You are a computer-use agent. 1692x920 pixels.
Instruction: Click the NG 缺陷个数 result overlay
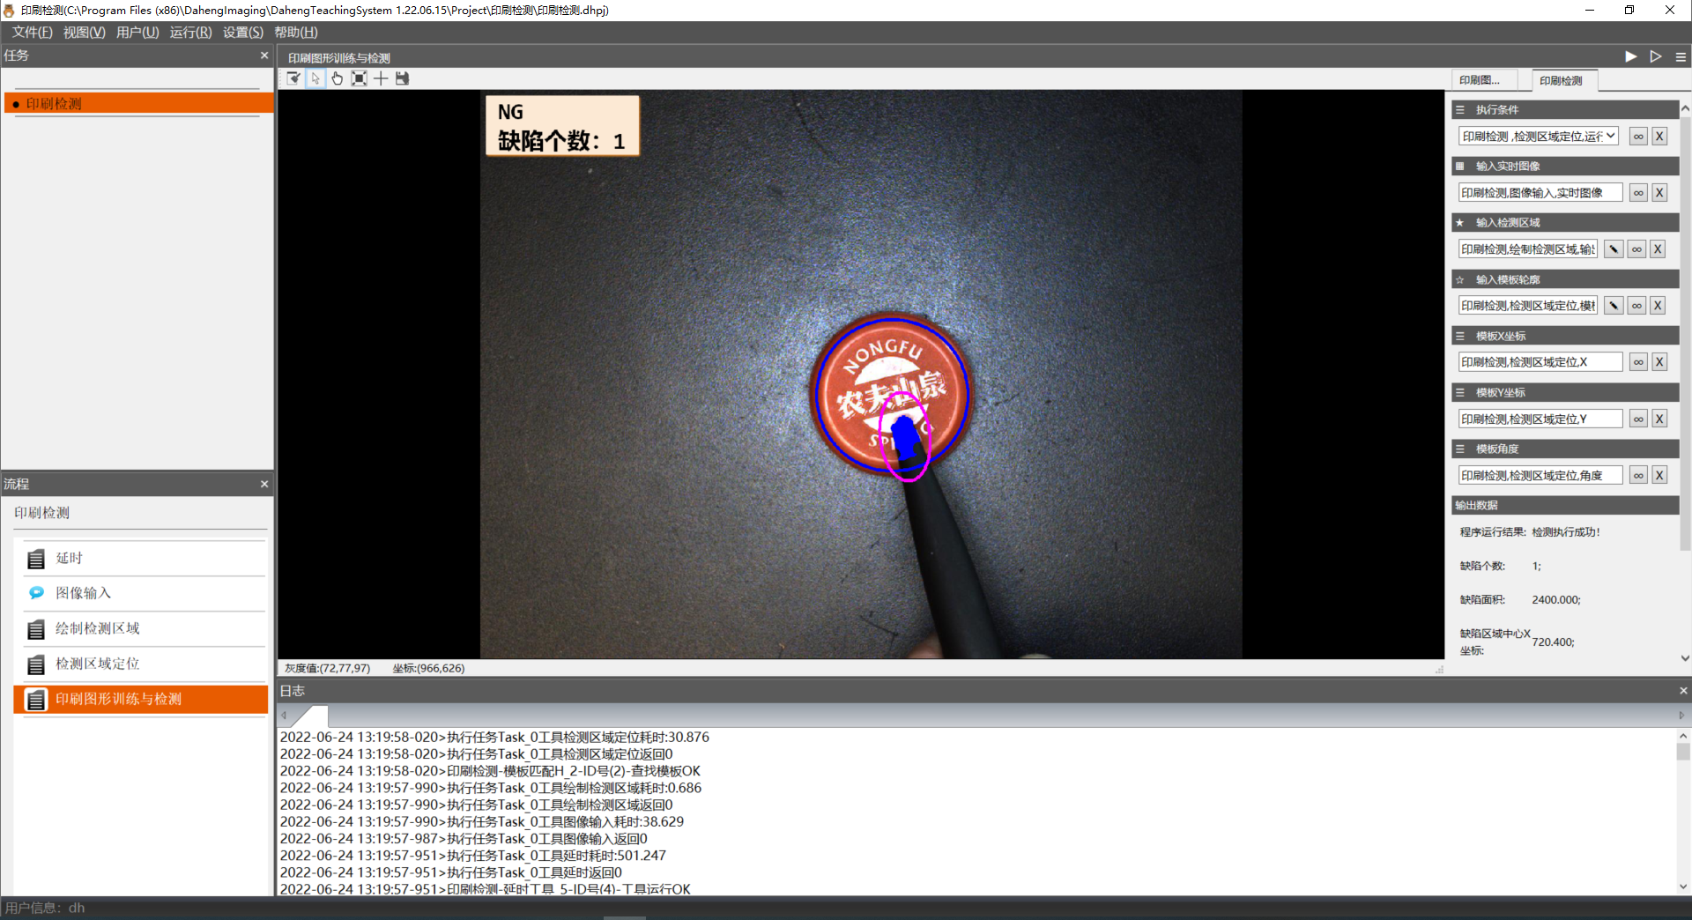[562, 126]
